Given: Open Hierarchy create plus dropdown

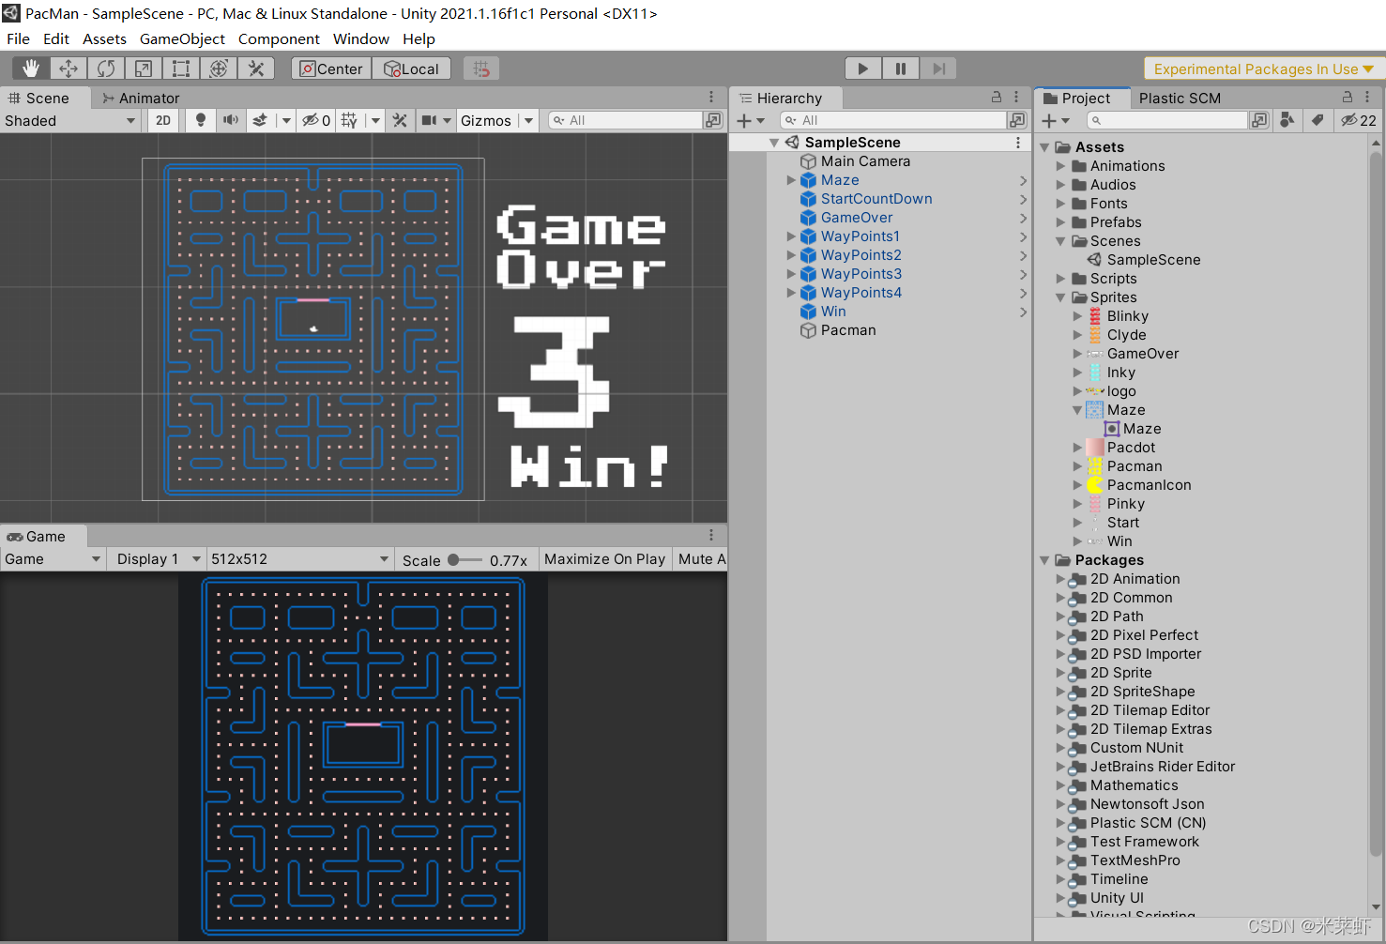Looking at the screenshot, I should coord(751,120).
